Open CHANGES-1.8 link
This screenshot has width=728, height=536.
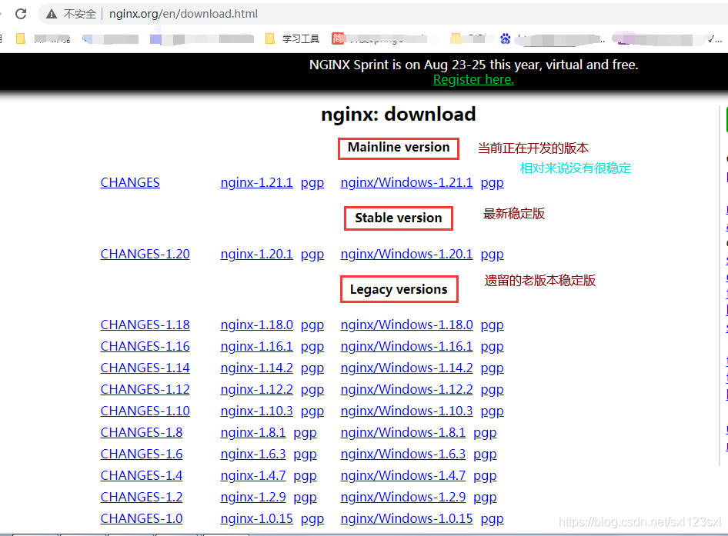[141, 432]
